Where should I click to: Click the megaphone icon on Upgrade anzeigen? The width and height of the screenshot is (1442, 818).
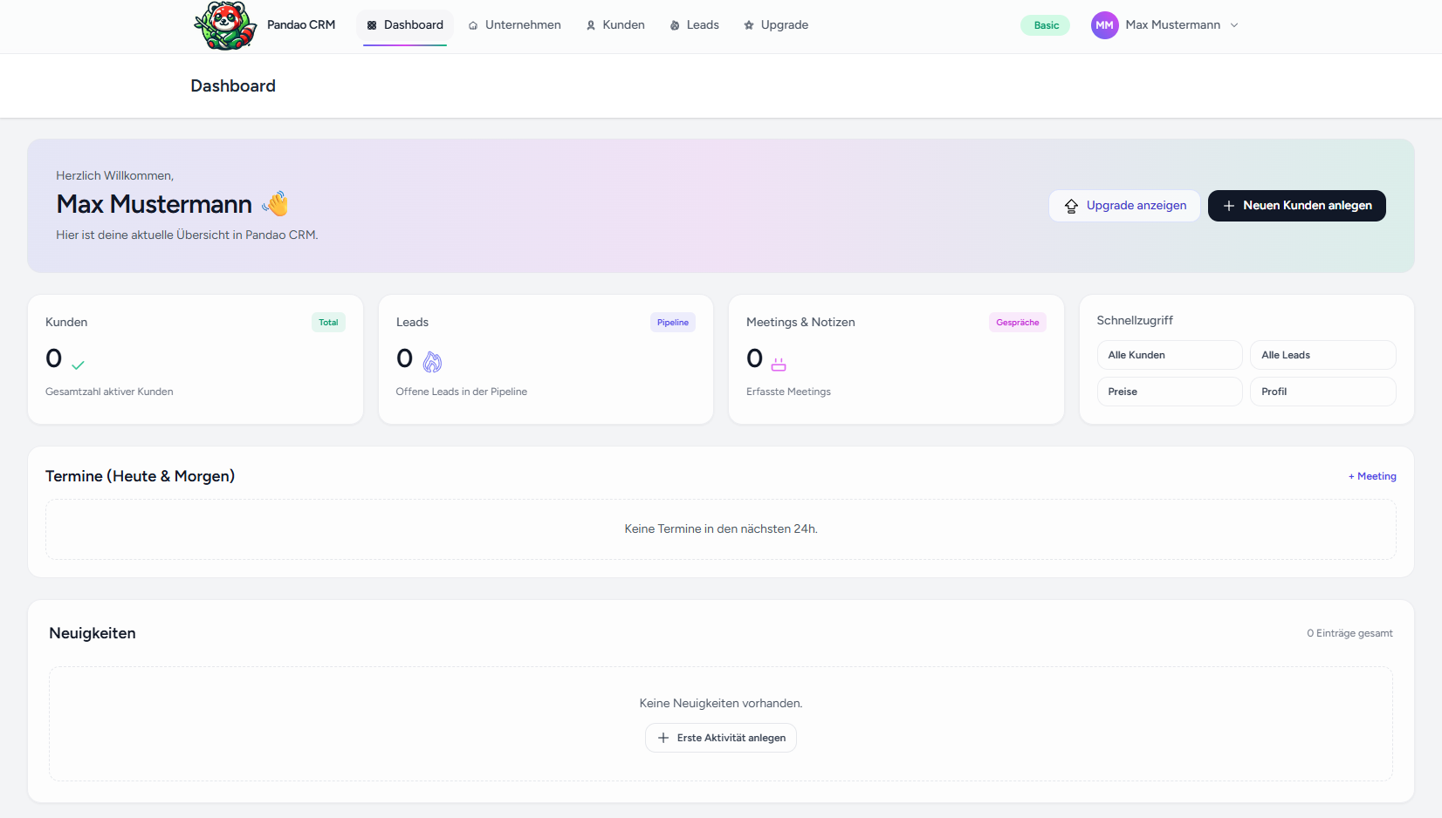coord(1071,206)
